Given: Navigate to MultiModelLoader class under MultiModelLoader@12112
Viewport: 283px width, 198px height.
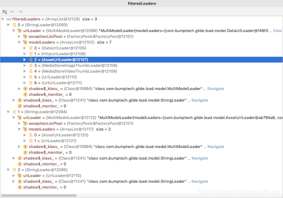Looking at the screenshot, I should click(216, 147).
